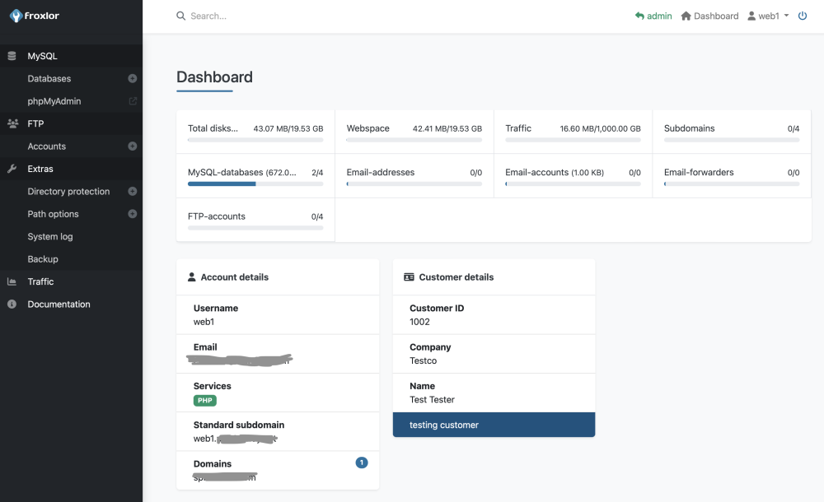Open the Traffic menu item
Screen dimensions: 824x502
[x=40, y=281]
